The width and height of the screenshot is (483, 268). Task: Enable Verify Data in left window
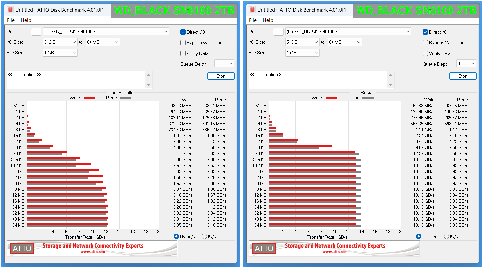point(183,53)
